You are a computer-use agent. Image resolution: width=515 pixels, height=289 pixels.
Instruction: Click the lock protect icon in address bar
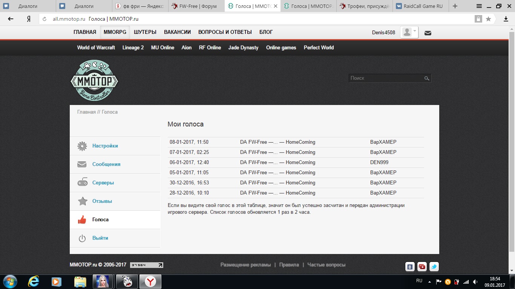pyautogui.click(x=478, y=19)
